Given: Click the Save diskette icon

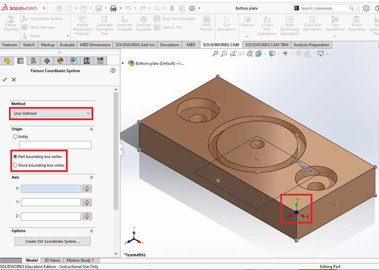Looking at the screenshot, I should click(x=99, y=8).
